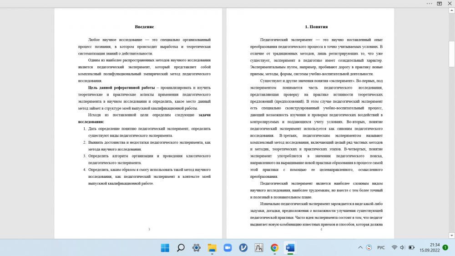Close the Word document window
The height and width of the screenshot is (256, 455).
(450, 3)
